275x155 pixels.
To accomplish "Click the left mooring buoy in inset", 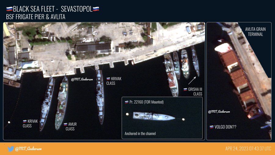I will (127, 114).
